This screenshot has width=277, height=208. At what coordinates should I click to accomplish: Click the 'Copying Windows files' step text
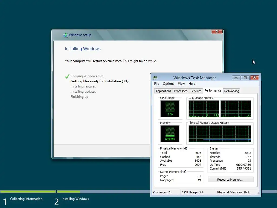[87, 76]
